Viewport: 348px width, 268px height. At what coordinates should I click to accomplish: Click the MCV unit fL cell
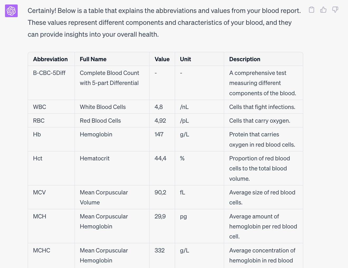click(182, 192)
